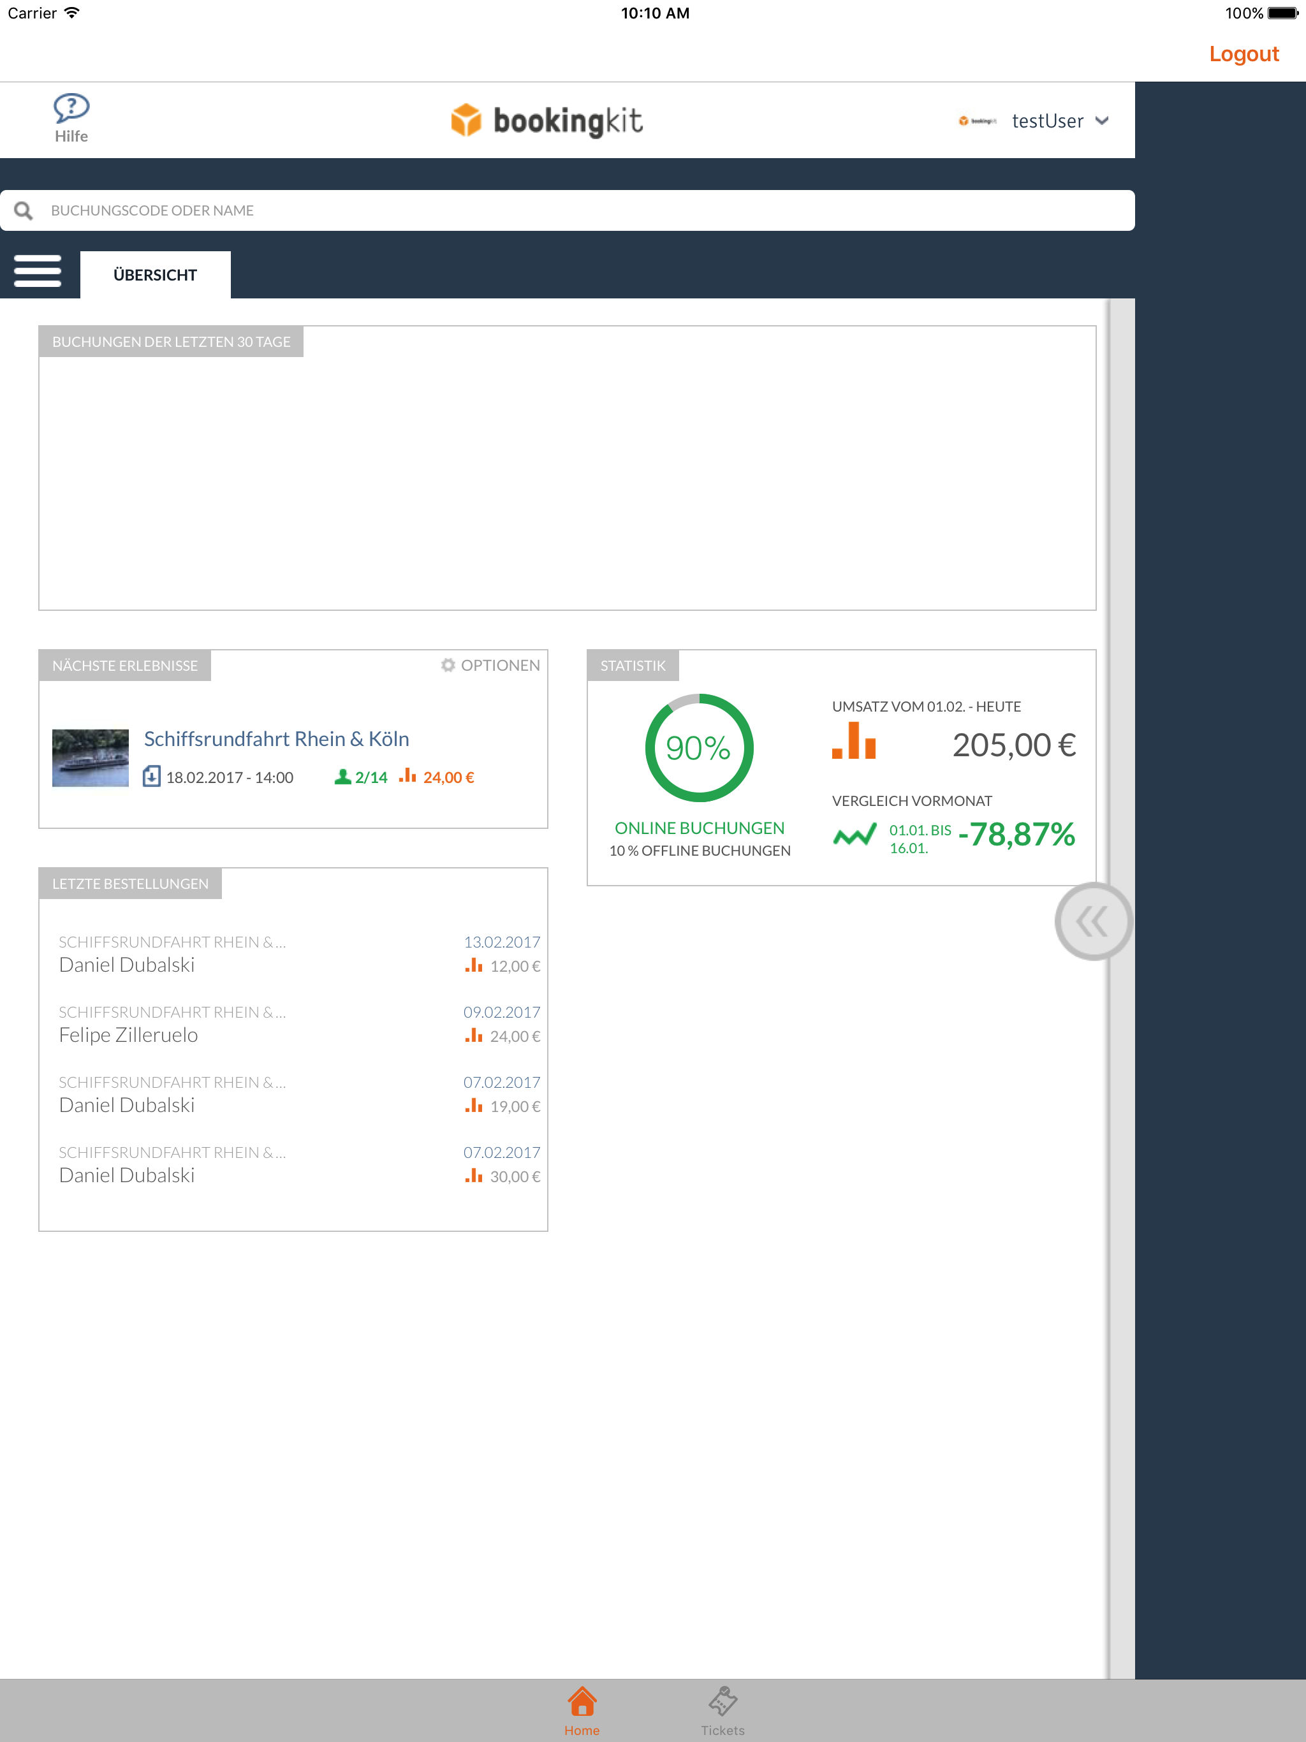
Task: Click the 01.01. bis 16.01. date range
Action: click(x=920, y=838)
